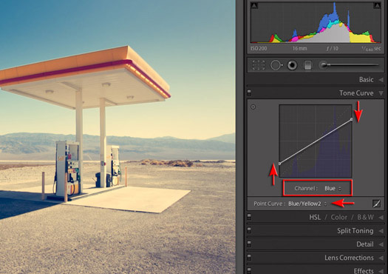Expand the Lens Corrections panel triangle
Viewport: 388px width, 274px height.
pyautogui.click(x=381, y=258)
